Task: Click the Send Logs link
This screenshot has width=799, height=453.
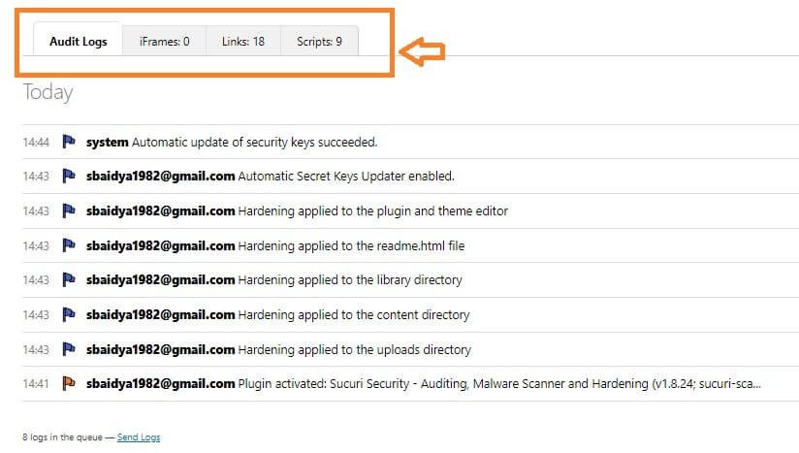Action: pos(139,437)
